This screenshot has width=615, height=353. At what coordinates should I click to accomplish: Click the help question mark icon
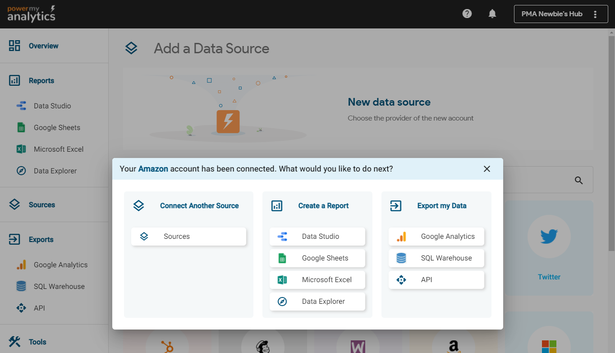coord(467,14)
